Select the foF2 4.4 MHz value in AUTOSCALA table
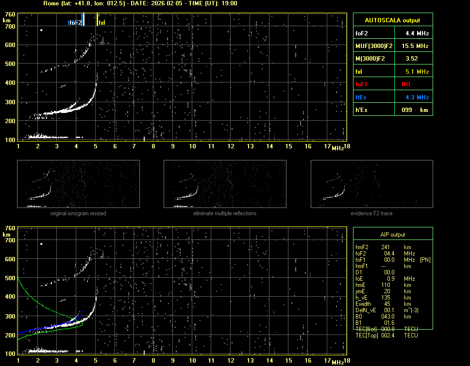Viewport: 470px width, 366px height. (x=417, y=33)
